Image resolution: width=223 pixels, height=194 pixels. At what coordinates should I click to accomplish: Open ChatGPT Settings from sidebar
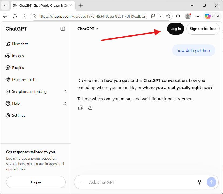pos(15,115)
